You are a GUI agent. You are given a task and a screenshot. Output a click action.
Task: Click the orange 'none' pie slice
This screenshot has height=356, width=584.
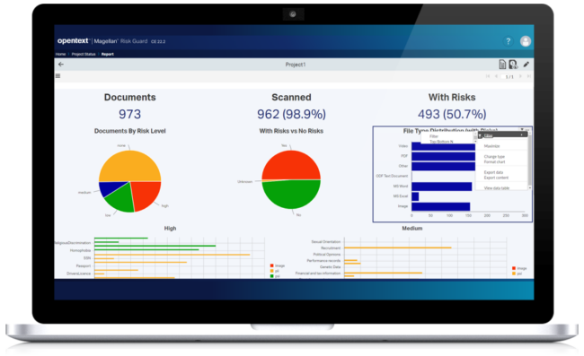(129, 165)
